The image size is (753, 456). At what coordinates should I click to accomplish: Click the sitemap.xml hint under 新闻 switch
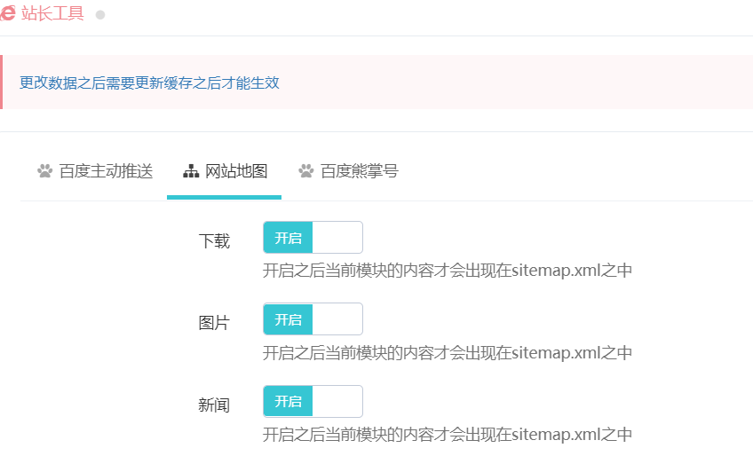point(448,435)
